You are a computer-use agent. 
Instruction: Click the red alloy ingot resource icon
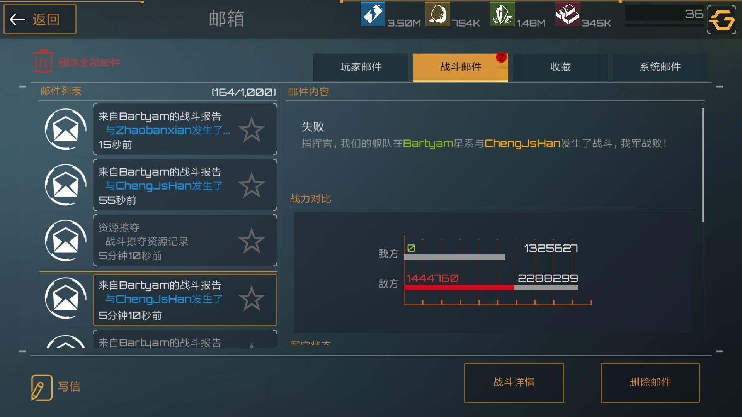click(x=567, y=14)
